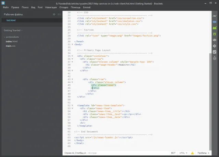Click the css/style.css link line

[108, 24]
